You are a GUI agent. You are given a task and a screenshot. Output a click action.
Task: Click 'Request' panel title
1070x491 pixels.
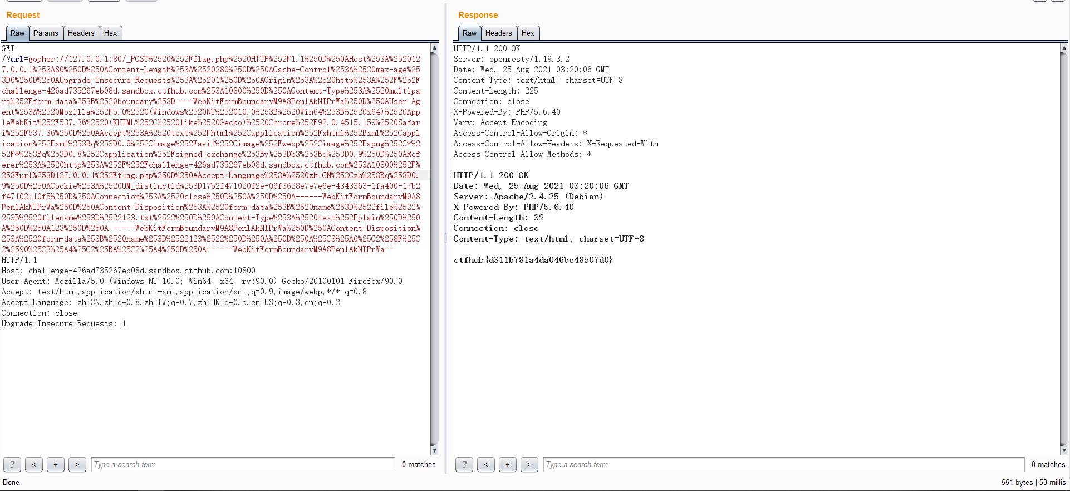click(x=23, y=15)
